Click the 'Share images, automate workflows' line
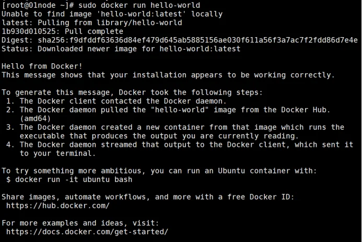Image resolution: width=362 pixels, height=242 pixels. (x=148, y=197)
